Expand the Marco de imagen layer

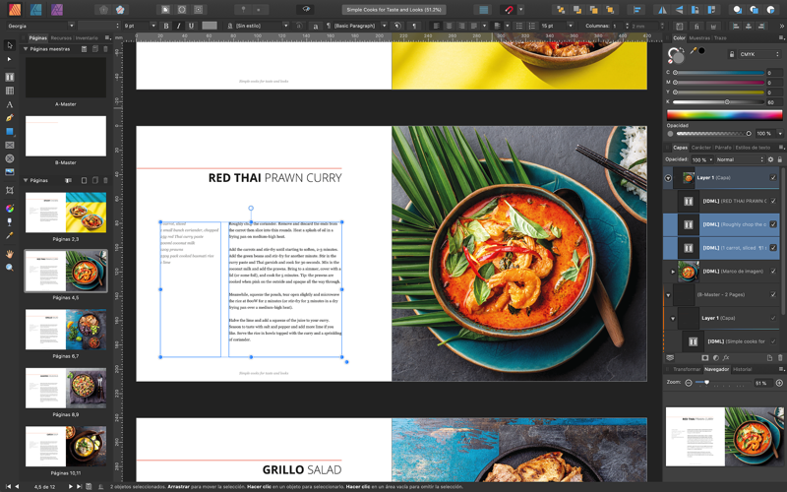(673, 272)
